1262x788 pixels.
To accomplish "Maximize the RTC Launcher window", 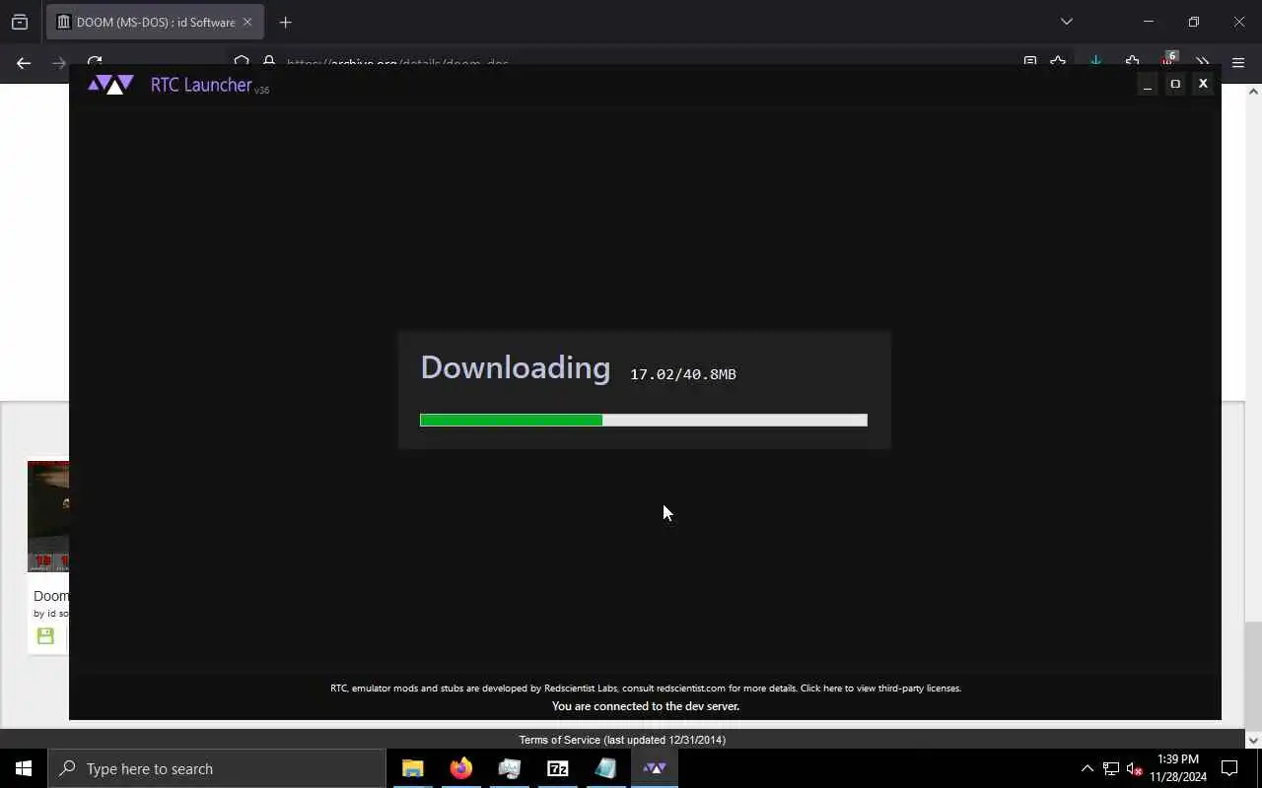I will pos(1174,85).
